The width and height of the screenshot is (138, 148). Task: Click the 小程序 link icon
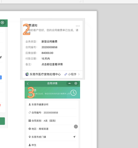(66, 74)
